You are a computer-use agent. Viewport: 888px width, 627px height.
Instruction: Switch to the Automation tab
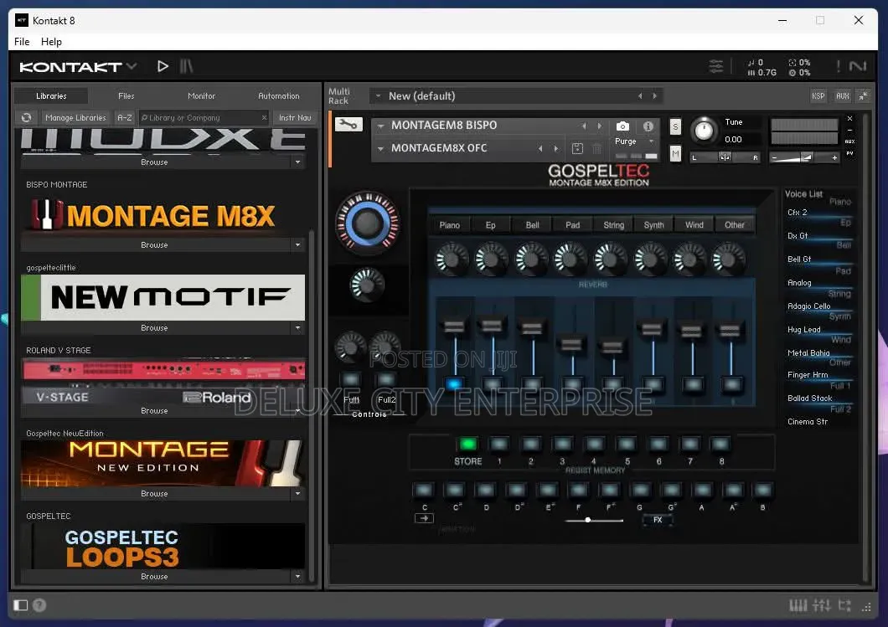pyautogui.click(x=279, y=96)
